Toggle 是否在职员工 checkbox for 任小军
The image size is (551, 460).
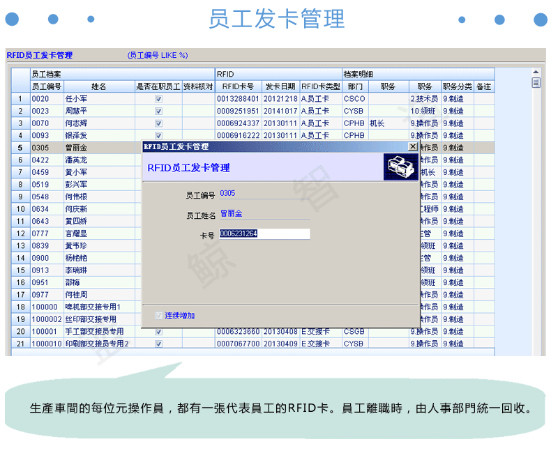(x=158, y=99)
